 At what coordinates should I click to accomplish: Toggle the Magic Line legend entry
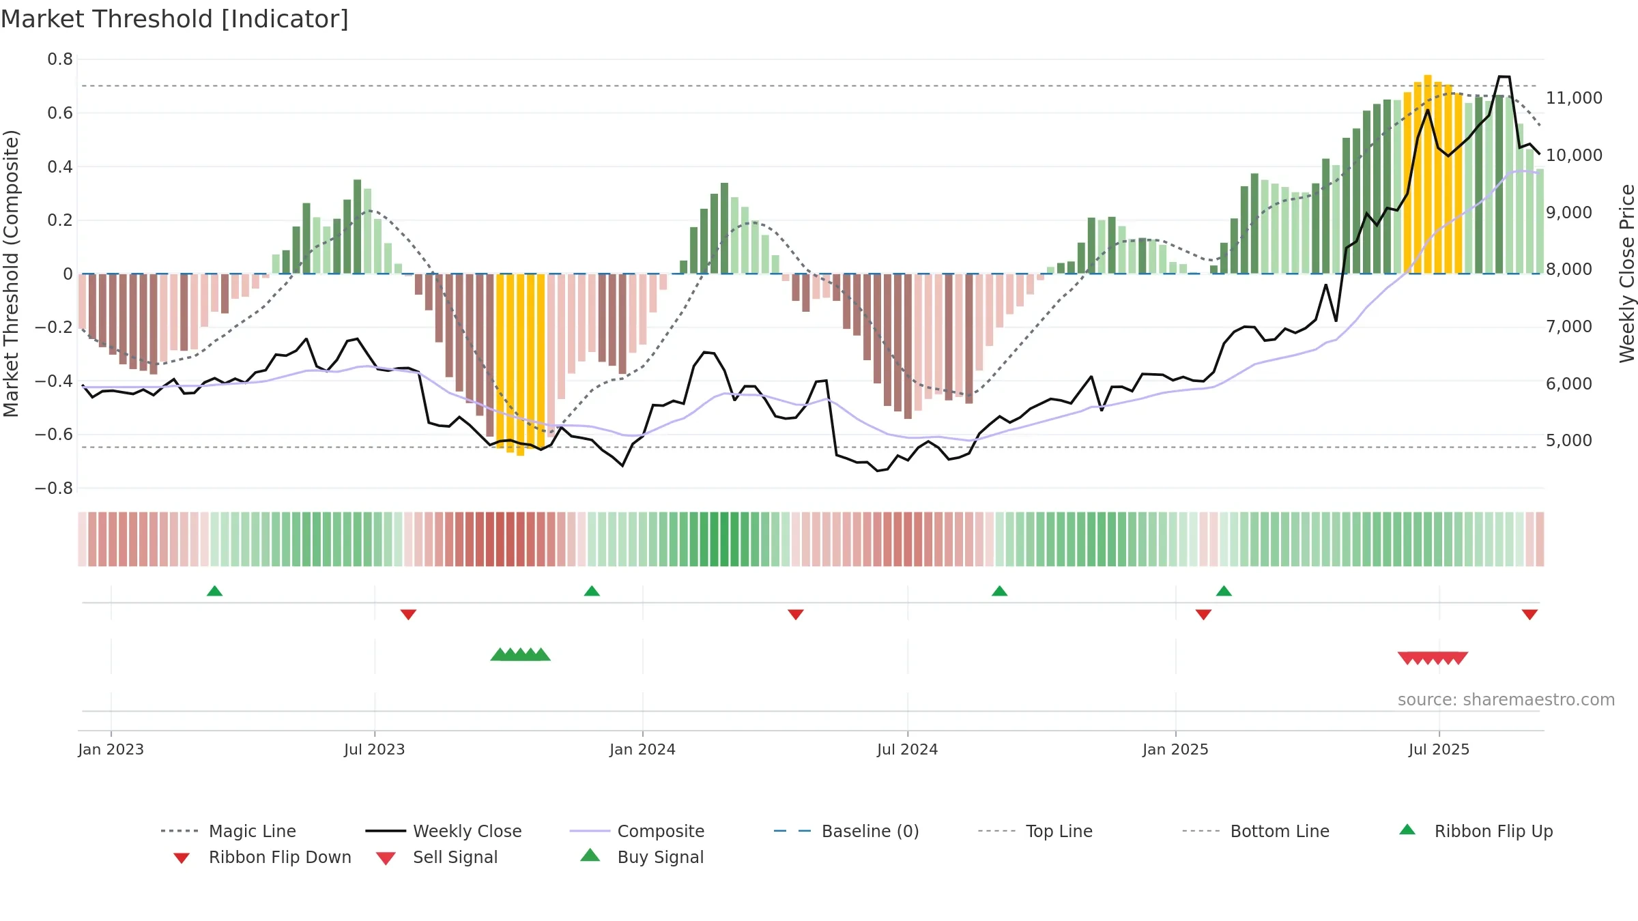point(229,831)
